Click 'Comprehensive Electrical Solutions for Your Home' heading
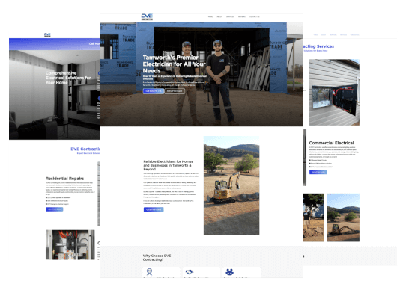Screen dimensions: 403x287 coord(68,78)
